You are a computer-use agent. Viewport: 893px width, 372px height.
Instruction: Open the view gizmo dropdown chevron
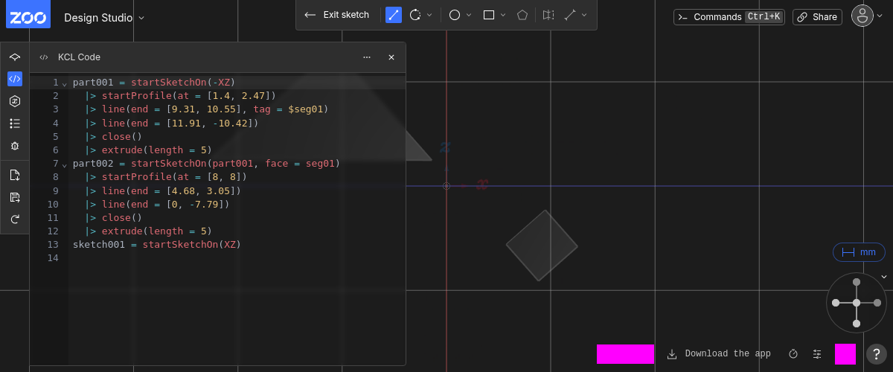884,277
